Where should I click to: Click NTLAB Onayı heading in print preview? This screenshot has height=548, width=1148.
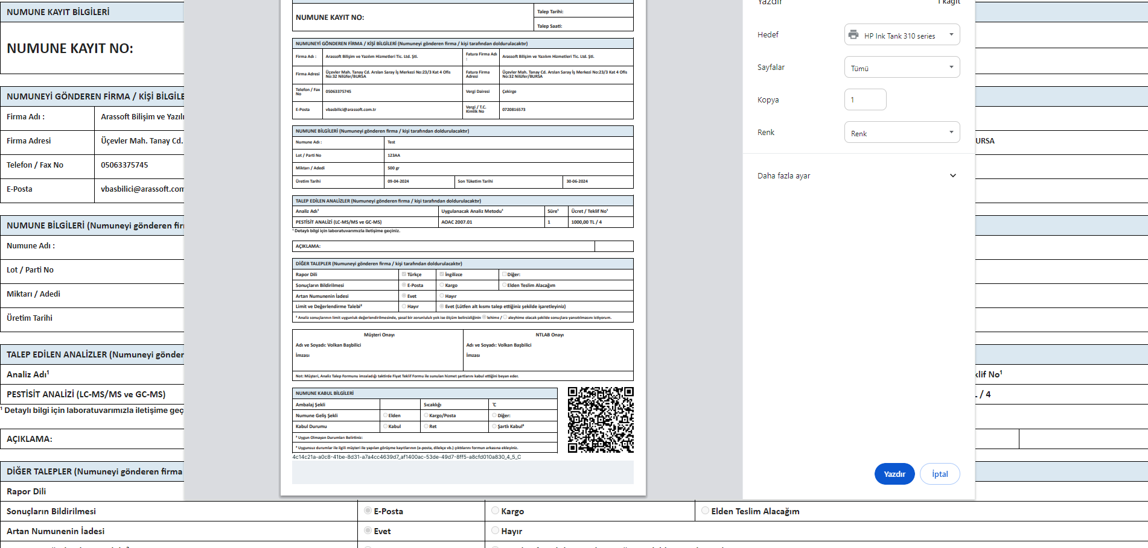tap(549, 335)
